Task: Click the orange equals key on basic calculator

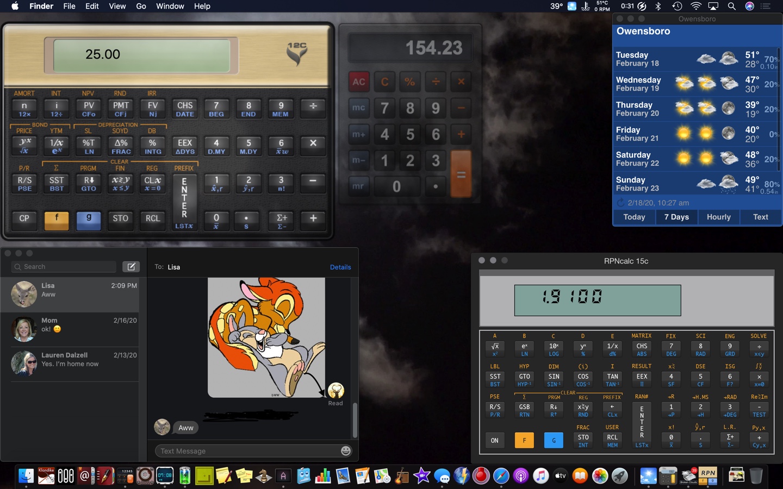Action: pos(461,174)
